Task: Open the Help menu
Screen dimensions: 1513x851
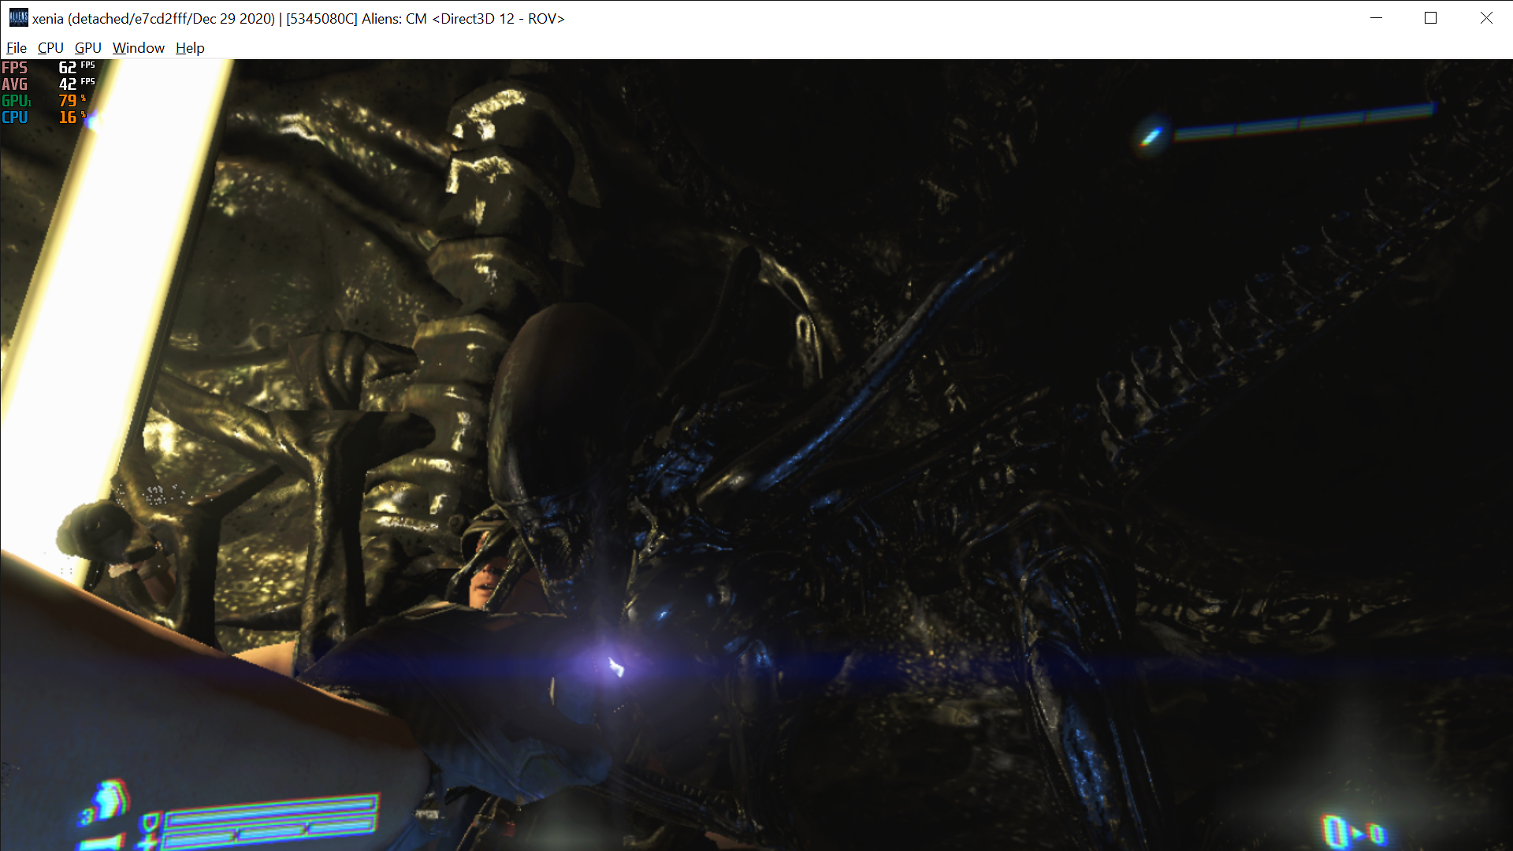Action: [x=189, y=47]
